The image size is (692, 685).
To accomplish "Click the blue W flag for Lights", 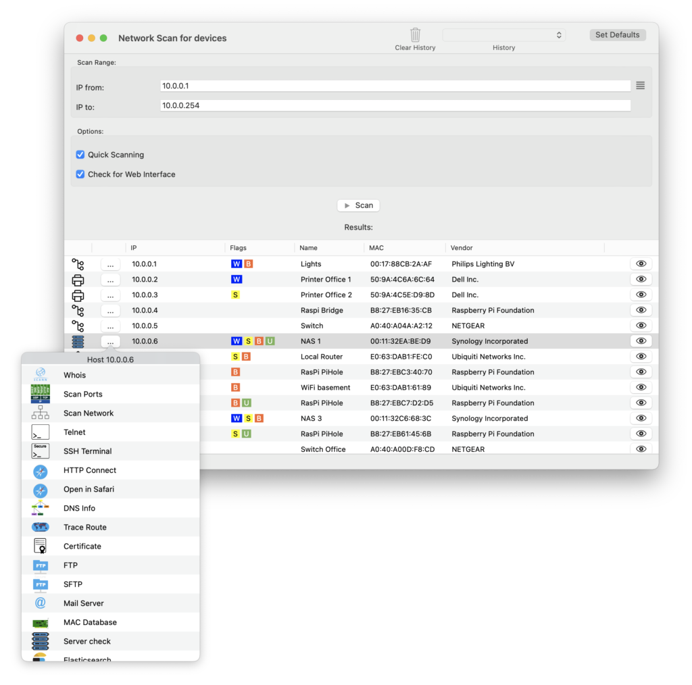I will [x=237, y=263].
